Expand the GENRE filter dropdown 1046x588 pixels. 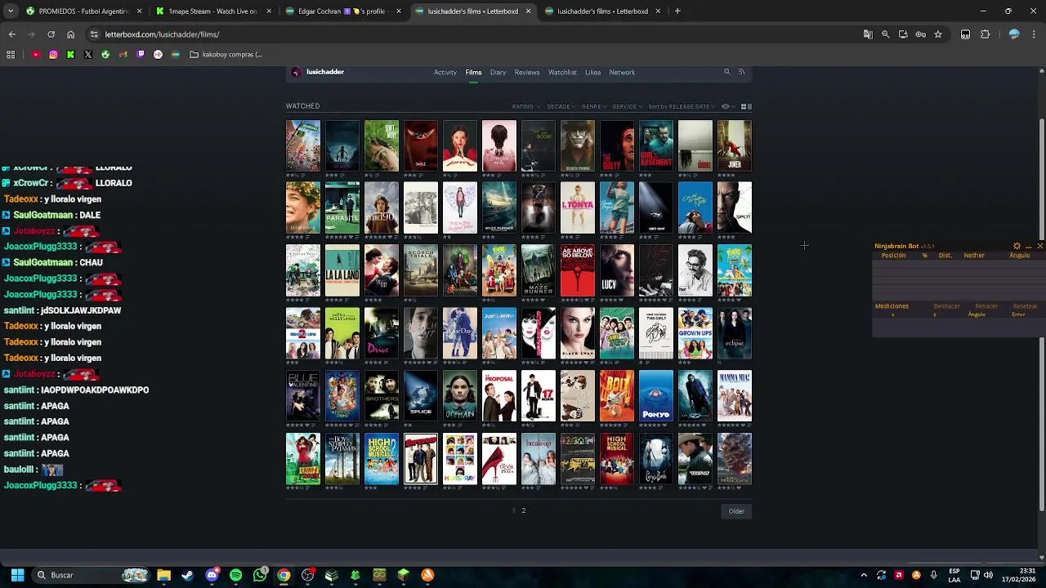tap(594, 106)
